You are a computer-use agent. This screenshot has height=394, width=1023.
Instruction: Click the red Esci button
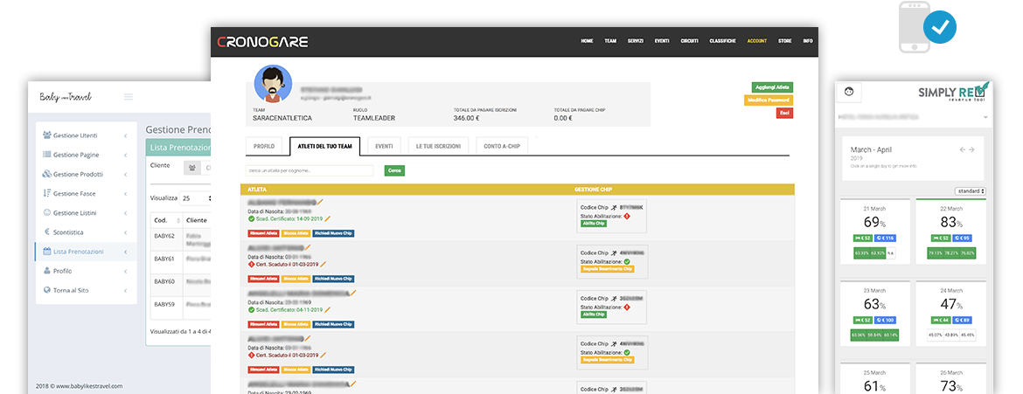click(785, 113)
